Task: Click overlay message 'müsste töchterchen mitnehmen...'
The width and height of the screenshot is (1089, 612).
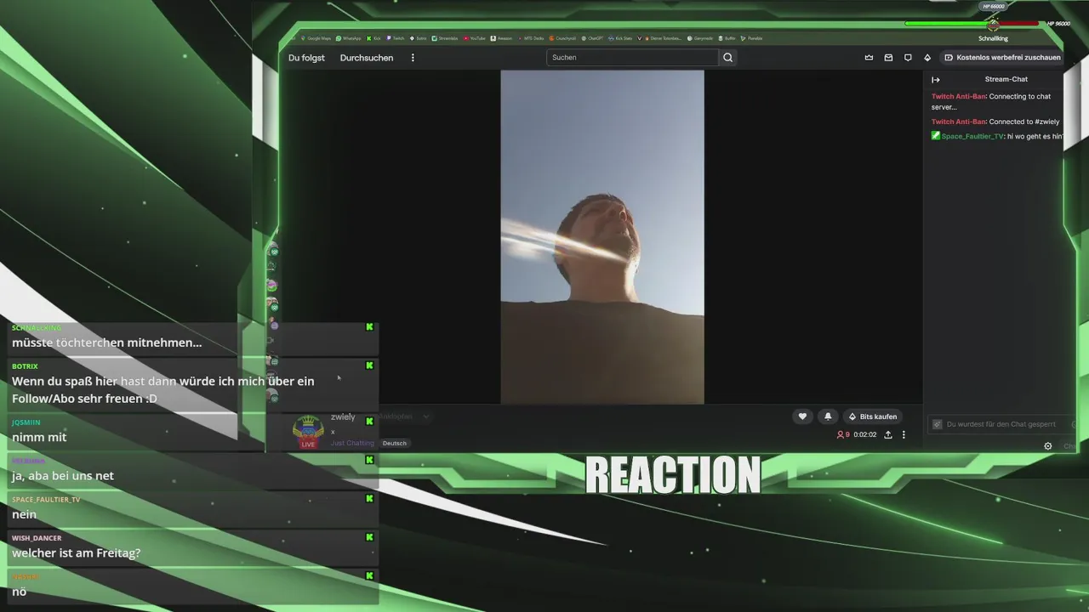Action: [106, 343]
